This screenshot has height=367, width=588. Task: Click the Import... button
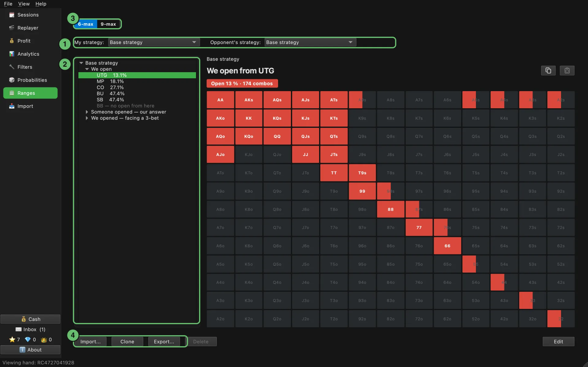click(90, 342)
